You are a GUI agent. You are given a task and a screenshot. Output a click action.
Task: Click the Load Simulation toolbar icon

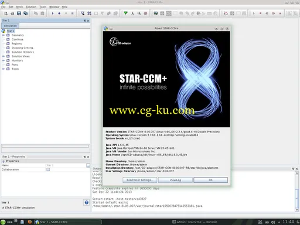pos(12,13)
